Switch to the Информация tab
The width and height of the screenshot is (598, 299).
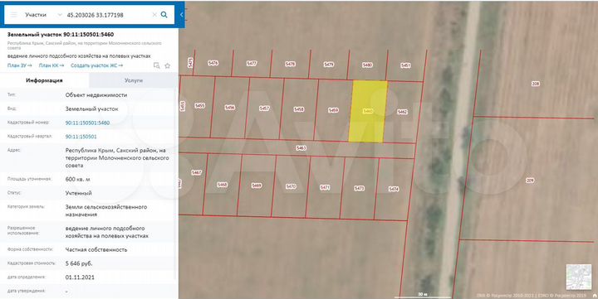point(44,80)
